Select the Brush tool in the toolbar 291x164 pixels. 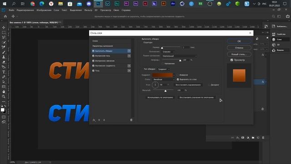[4, 52]
